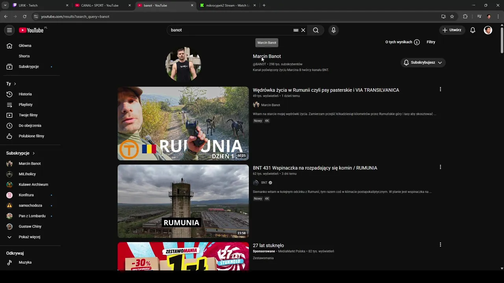Viewport: 504px width, 283px height.
Task: Open the account avatar menu
Action: (x=488, y=30)
